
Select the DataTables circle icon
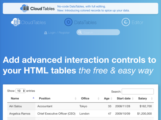click(68, 22)
